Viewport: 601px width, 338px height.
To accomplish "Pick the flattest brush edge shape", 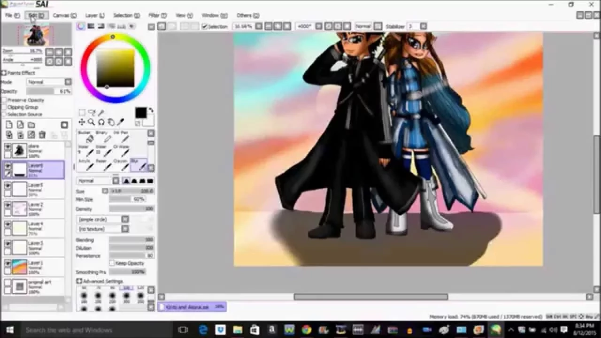I will click(x=150, y=181).
